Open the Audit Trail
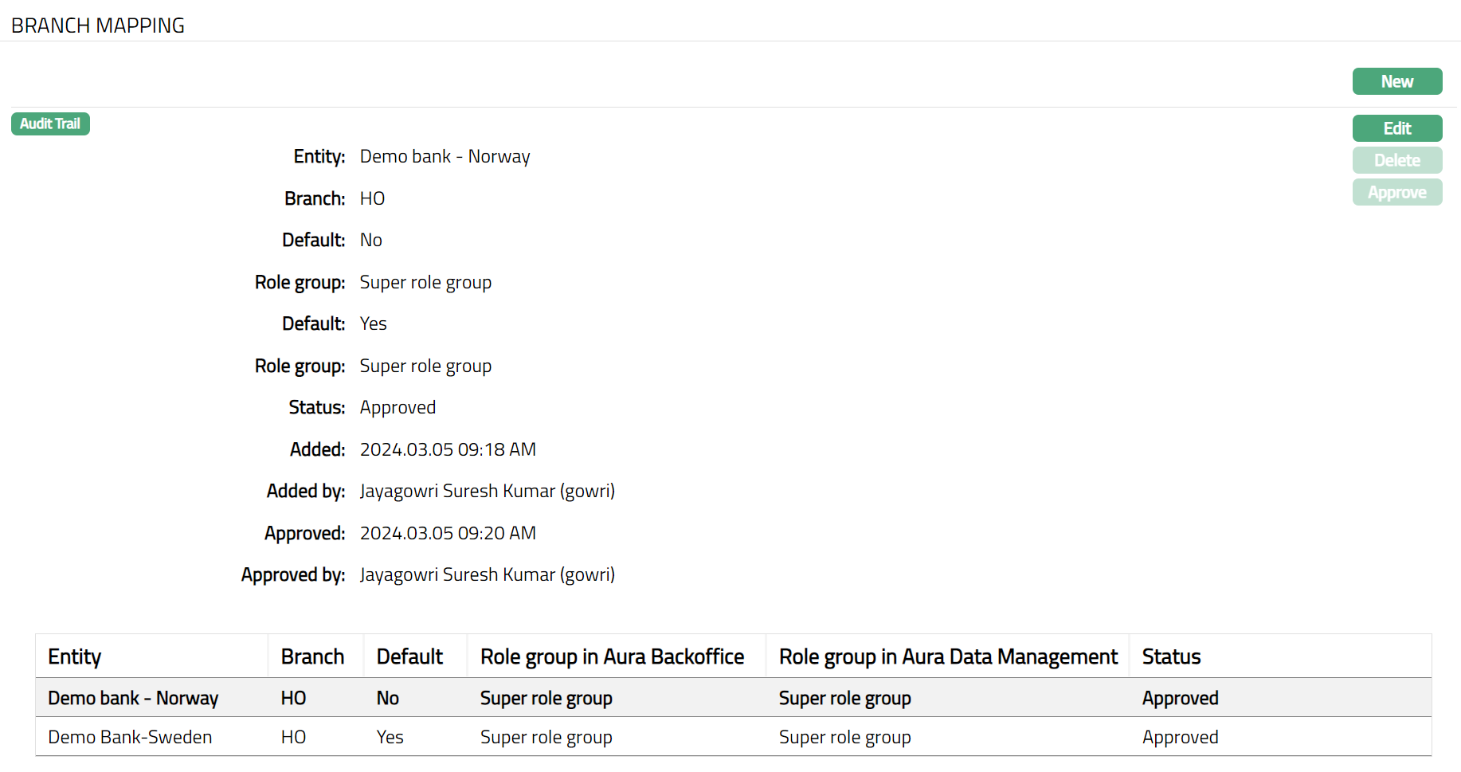 click(50, 123)
